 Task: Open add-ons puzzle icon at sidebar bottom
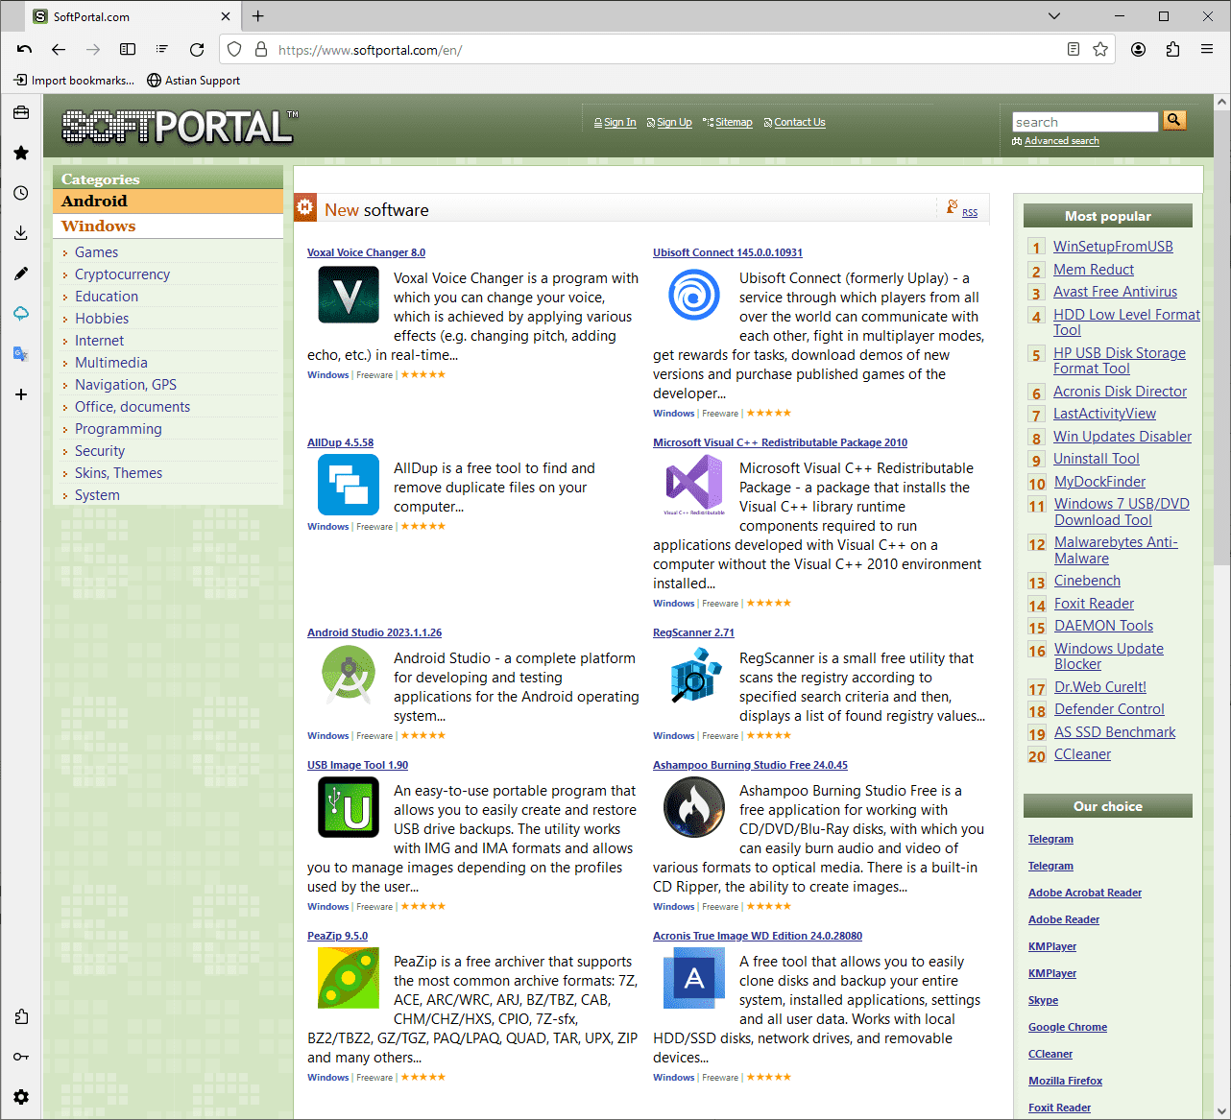[21, 1016]
